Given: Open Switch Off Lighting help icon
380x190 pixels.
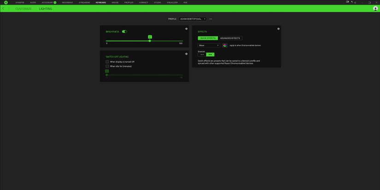Looking at the screenshot, I should 186,54.
